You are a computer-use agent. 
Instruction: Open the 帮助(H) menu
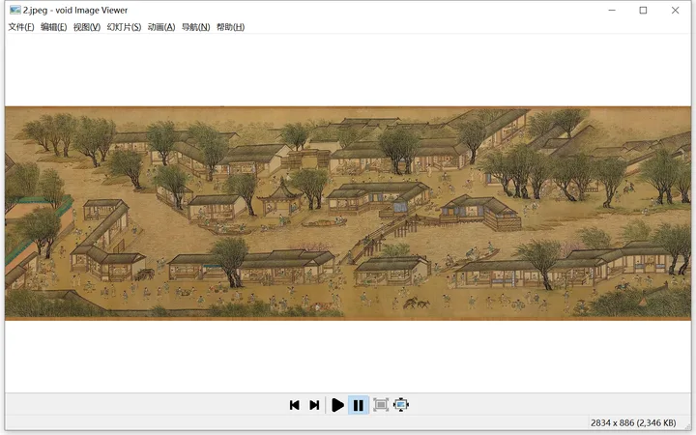coord(230,27)
